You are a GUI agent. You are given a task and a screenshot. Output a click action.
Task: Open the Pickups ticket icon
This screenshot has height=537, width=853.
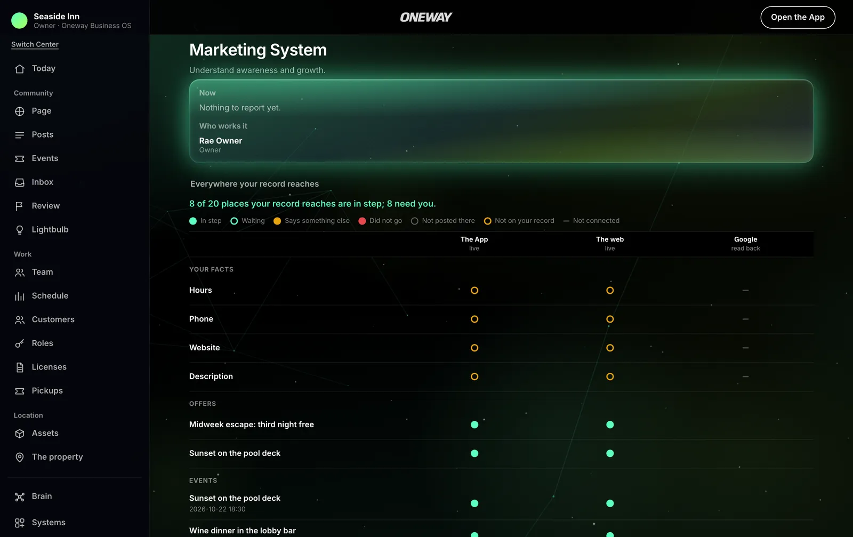20,391
